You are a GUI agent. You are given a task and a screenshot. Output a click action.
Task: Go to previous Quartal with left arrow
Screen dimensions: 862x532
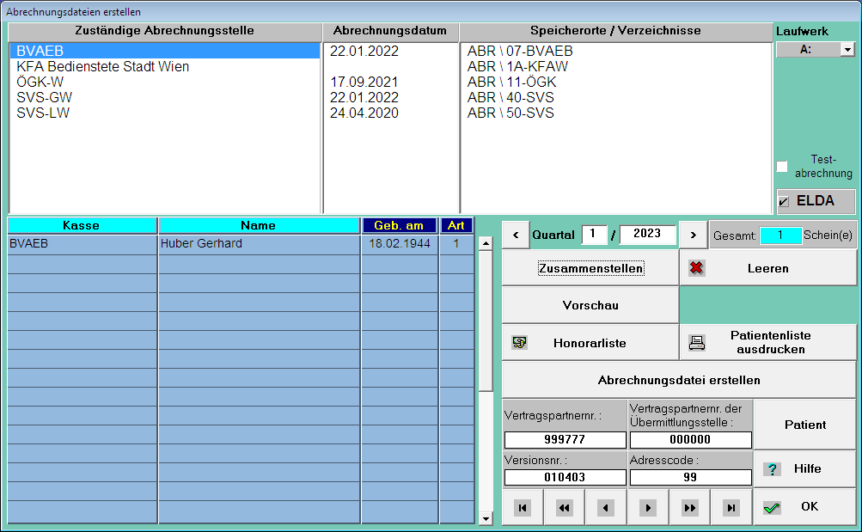515,235
